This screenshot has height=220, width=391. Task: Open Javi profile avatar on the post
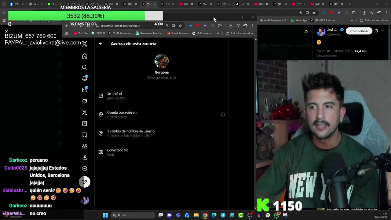point(321,32)
